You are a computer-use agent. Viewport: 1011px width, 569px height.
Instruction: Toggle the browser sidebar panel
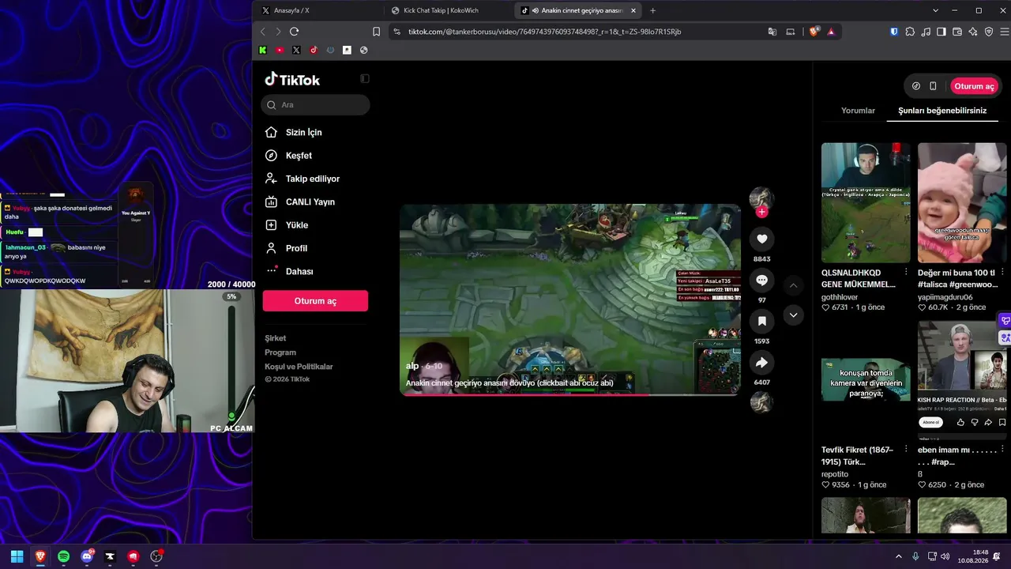(x=941, y=32)
